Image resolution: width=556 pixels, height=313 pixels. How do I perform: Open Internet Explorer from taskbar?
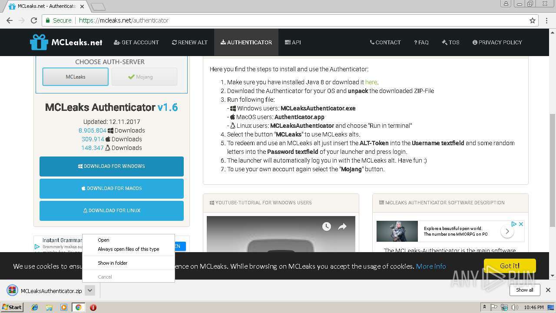click(35, 307)
